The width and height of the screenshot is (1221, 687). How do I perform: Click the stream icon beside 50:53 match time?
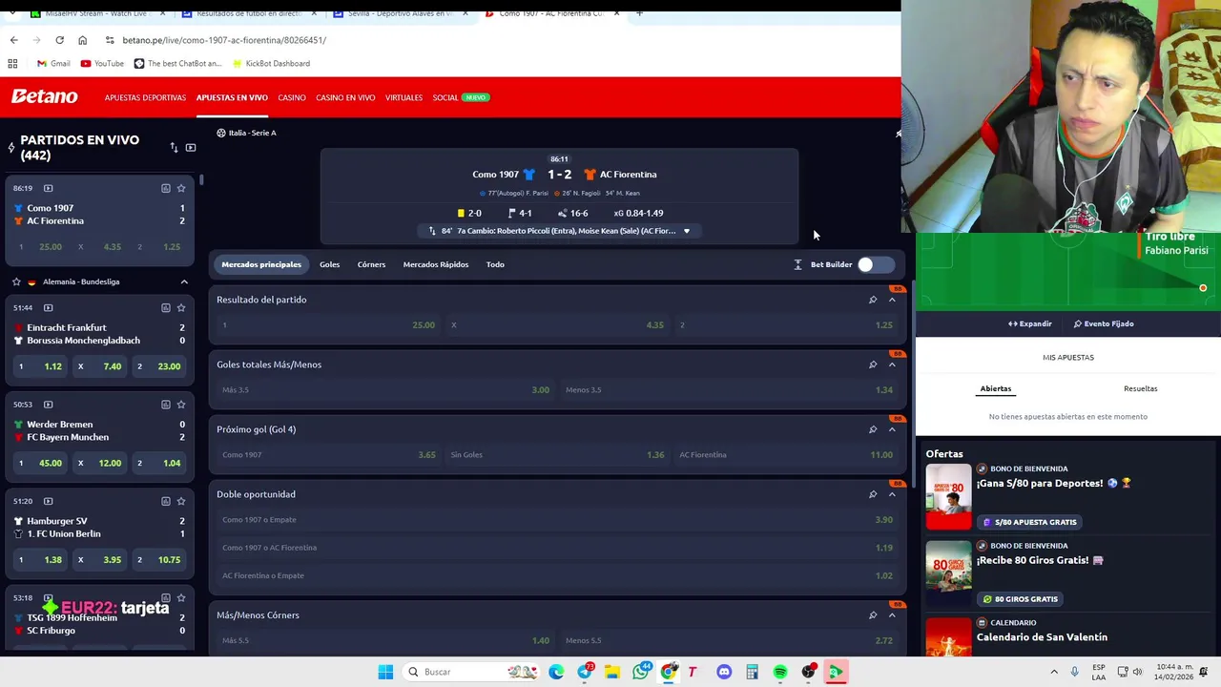click(49, 405)
